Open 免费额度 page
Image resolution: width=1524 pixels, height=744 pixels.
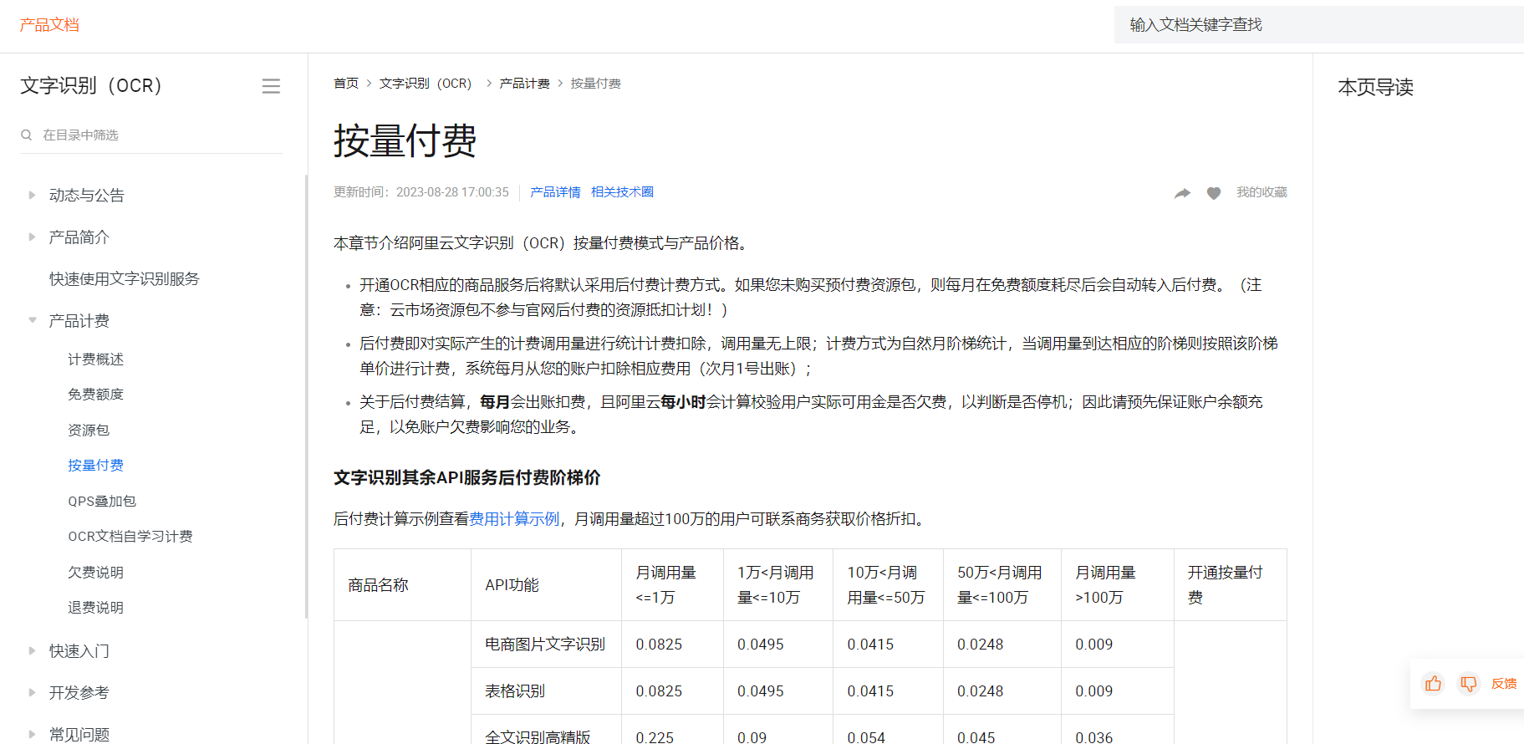(x=96, y=395)
